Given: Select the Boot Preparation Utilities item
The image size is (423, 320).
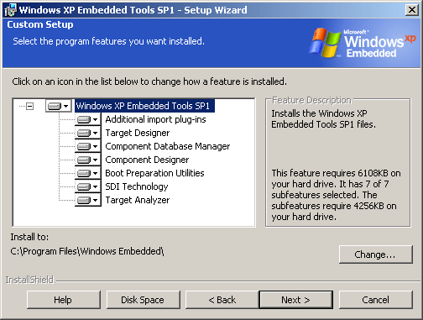Looking at the screenshot, I should point(154,173).
